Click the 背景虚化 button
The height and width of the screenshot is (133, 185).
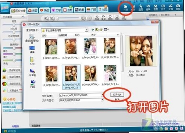coord(15,91)
